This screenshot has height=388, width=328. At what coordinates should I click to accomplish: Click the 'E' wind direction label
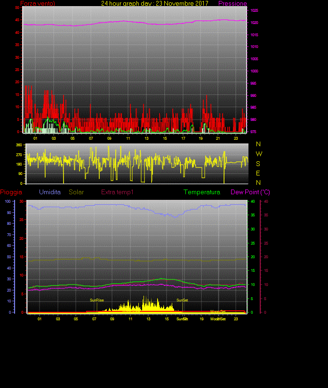[258, 173]
